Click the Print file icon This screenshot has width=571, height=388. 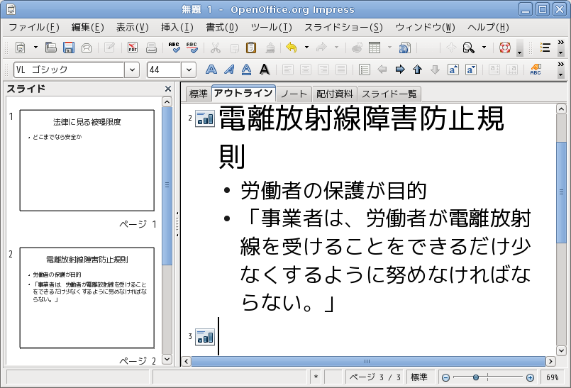(x=151, y=48)
